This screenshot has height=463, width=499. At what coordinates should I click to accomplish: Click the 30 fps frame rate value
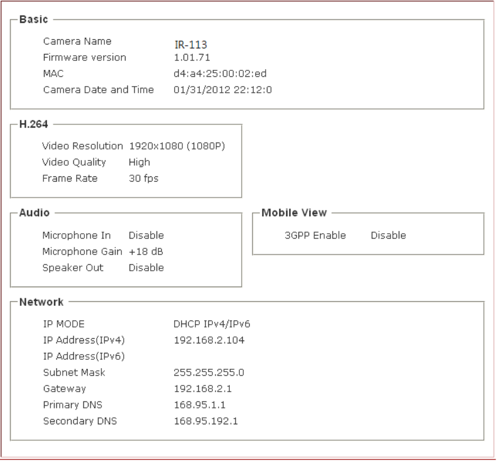pos(143,178)
